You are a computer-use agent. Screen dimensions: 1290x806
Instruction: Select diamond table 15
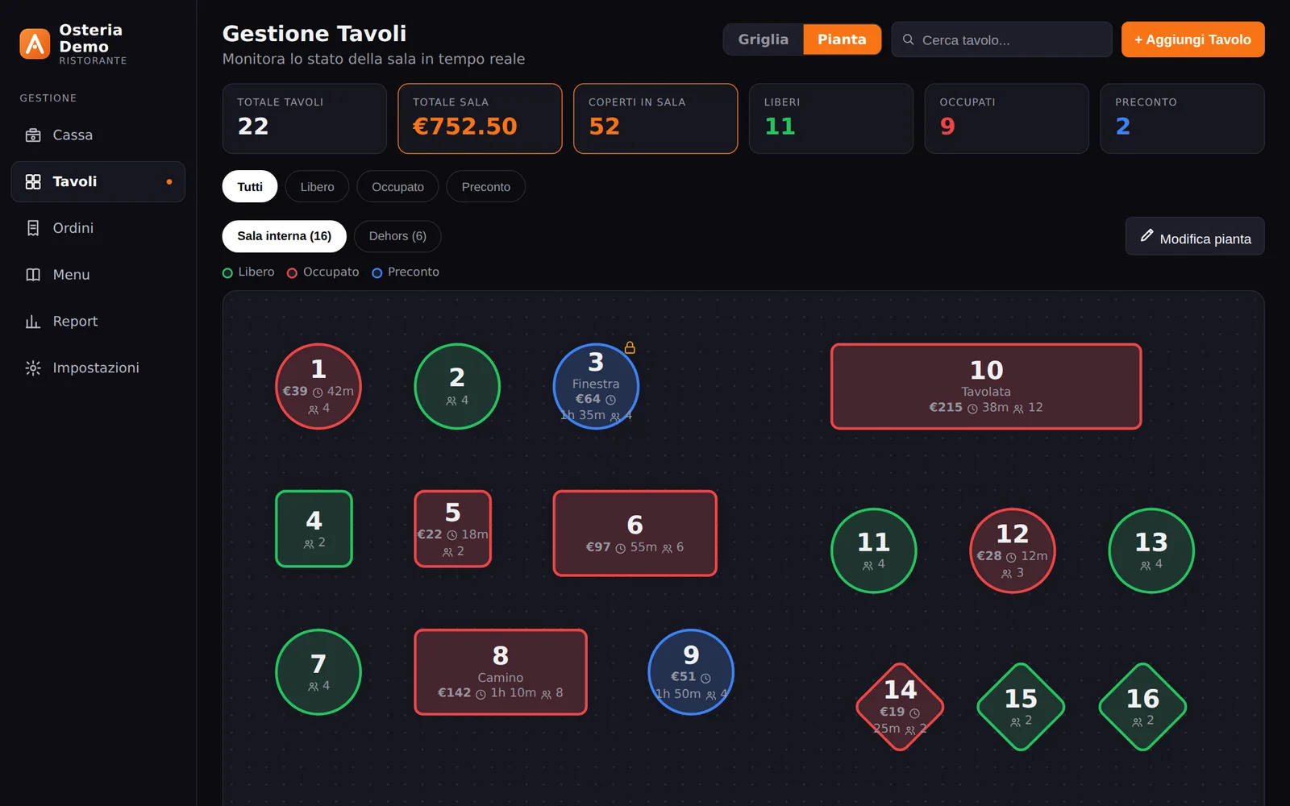click(1021, 707)
